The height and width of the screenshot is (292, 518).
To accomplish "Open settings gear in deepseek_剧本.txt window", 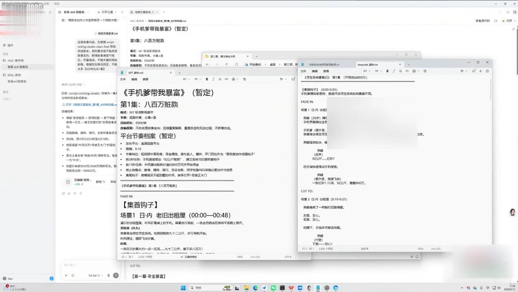I will [487, 71].
